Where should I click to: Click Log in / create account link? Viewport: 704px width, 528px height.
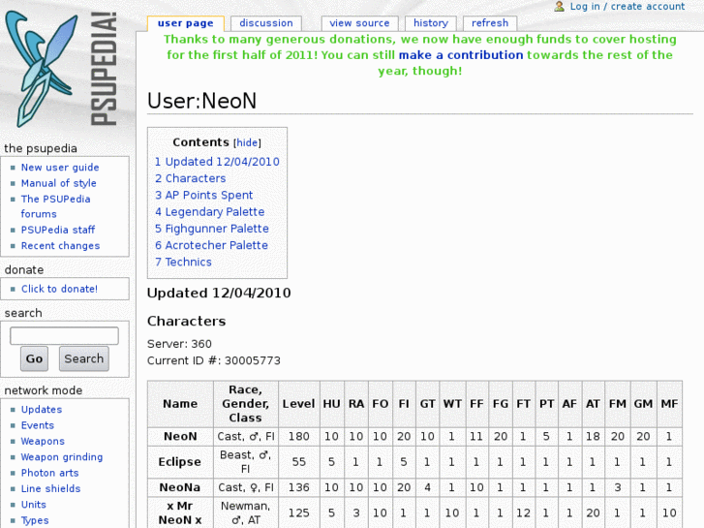click(627, 6)
